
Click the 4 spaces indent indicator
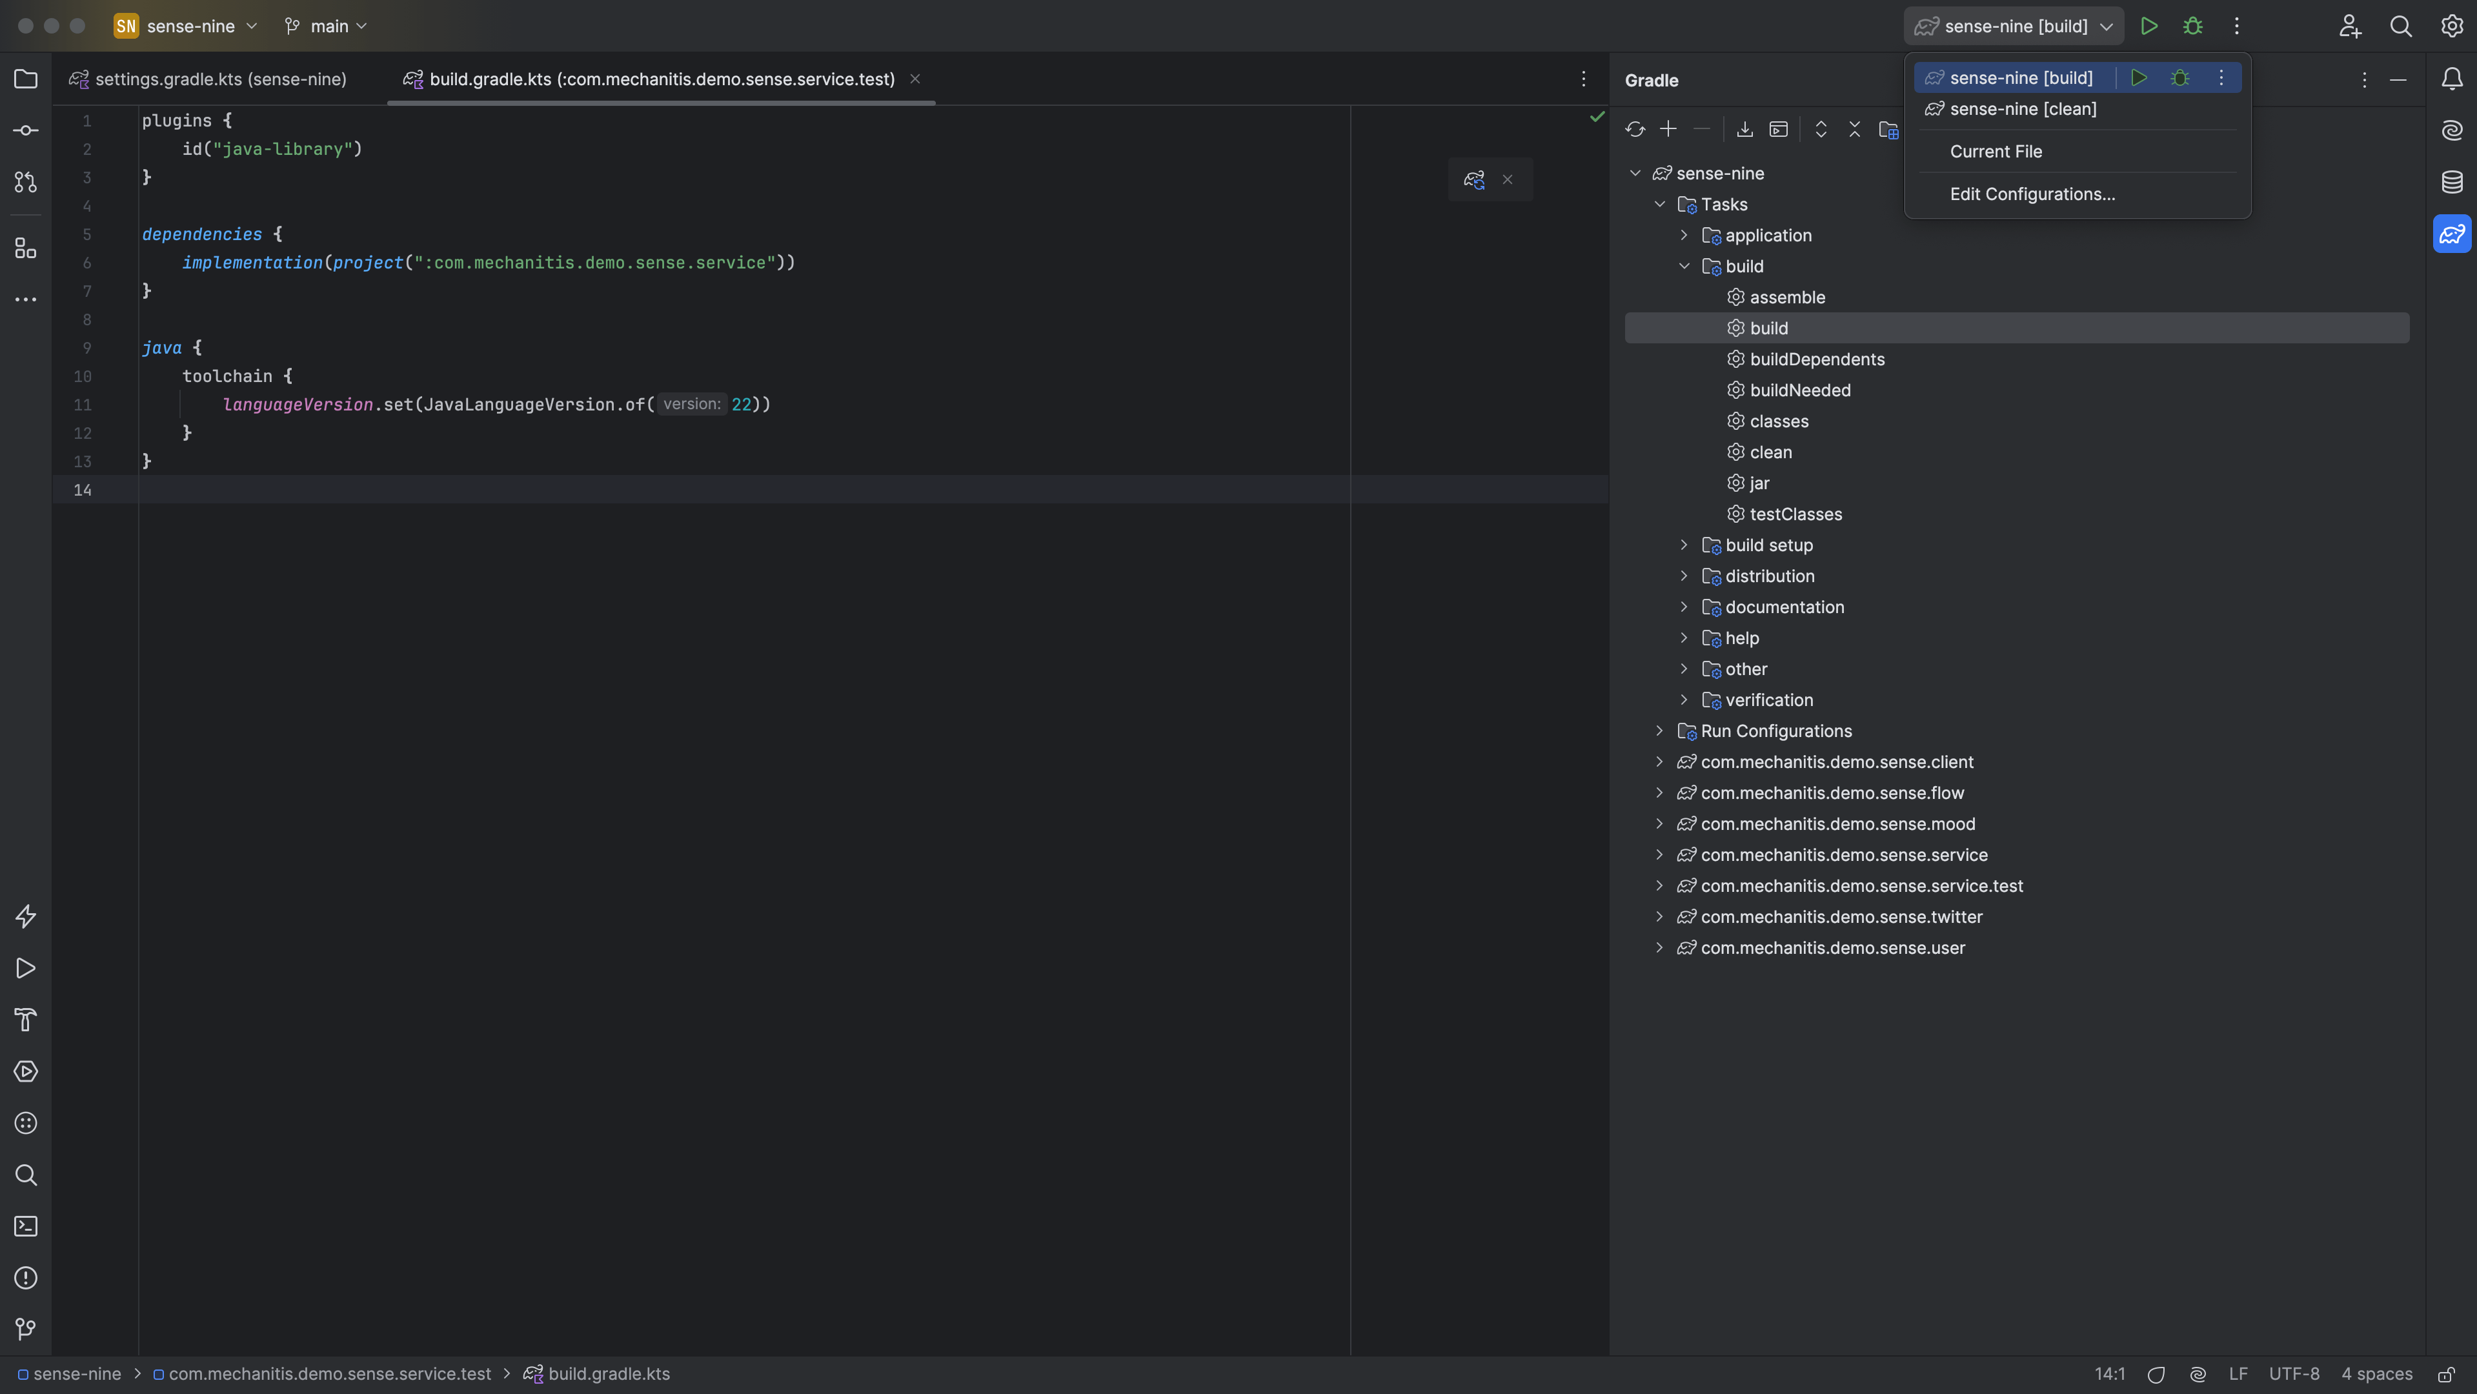coord(2375,1373)
